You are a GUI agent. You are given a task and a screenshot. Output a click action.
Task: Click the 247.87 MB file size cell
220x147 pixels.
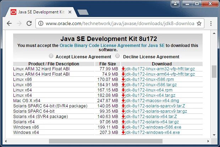[x=108, y=101]
